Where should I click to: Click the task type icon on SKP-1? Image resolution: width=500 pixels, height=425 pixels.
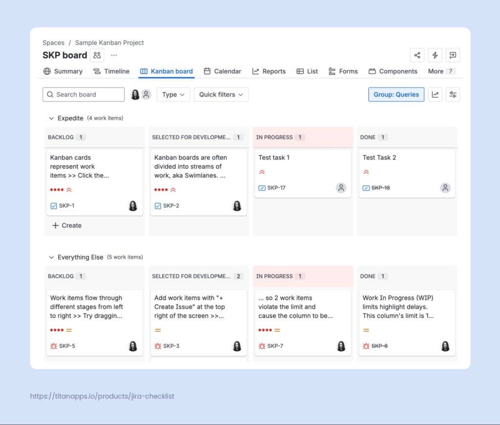pos(54,205)
